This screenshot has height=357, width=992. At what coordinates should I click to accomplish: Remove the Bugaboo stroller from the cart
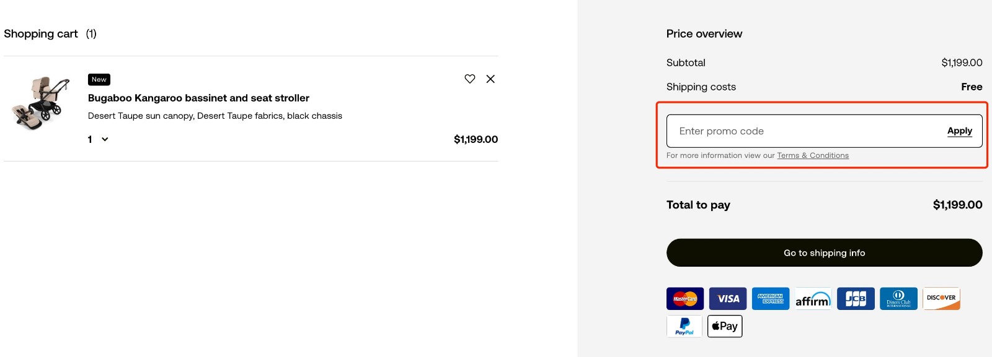tap(490, 79)
